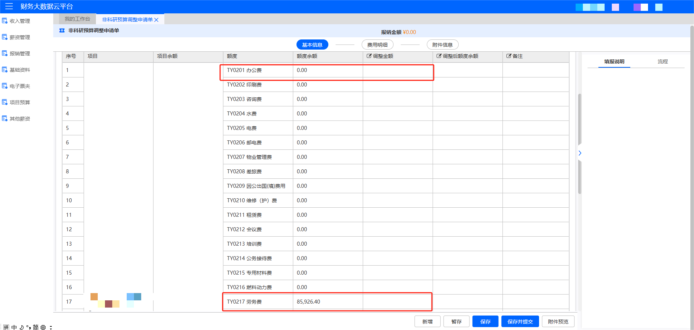Go to 基本信息 step

coord(312,45)
